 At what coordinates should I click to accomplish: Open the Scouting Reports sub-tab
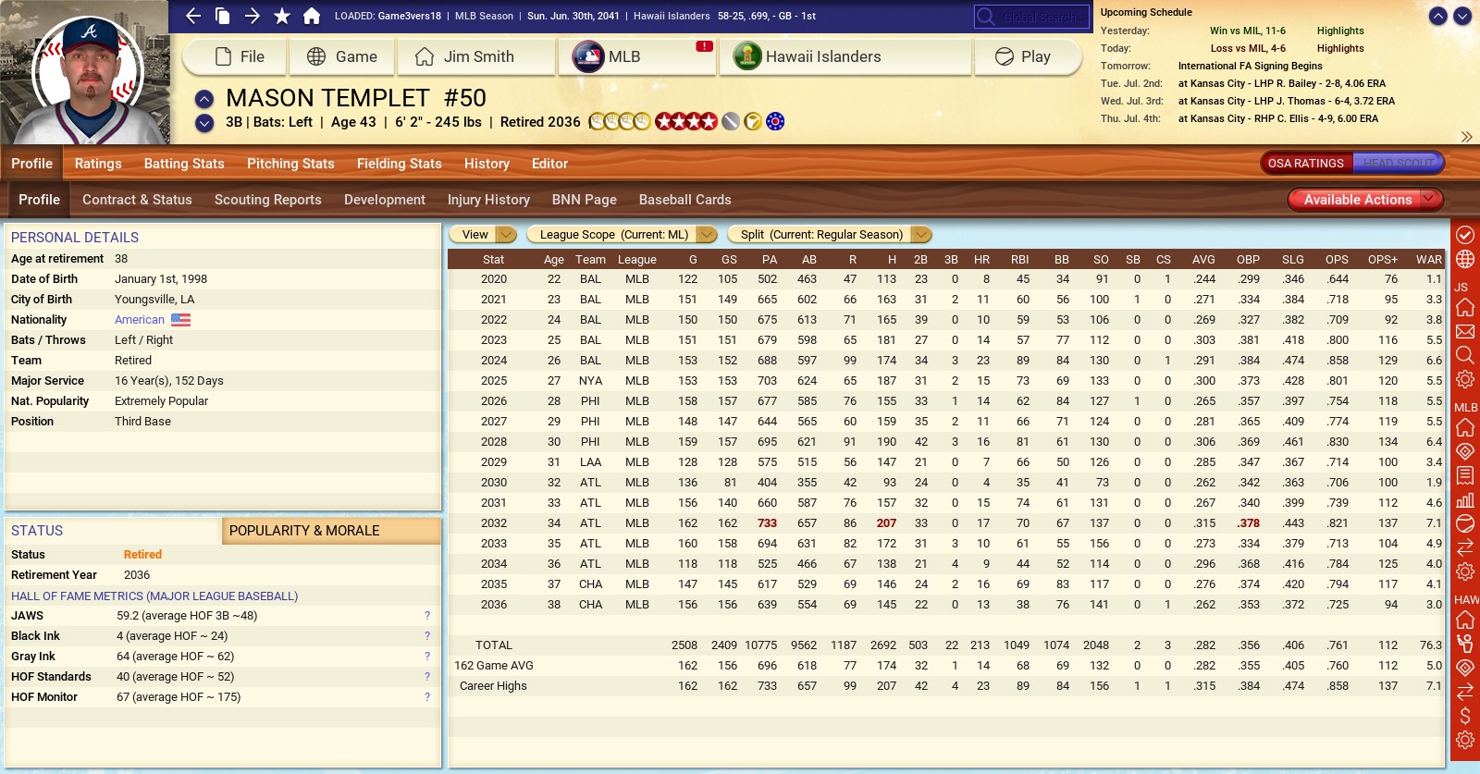[267, 200]
